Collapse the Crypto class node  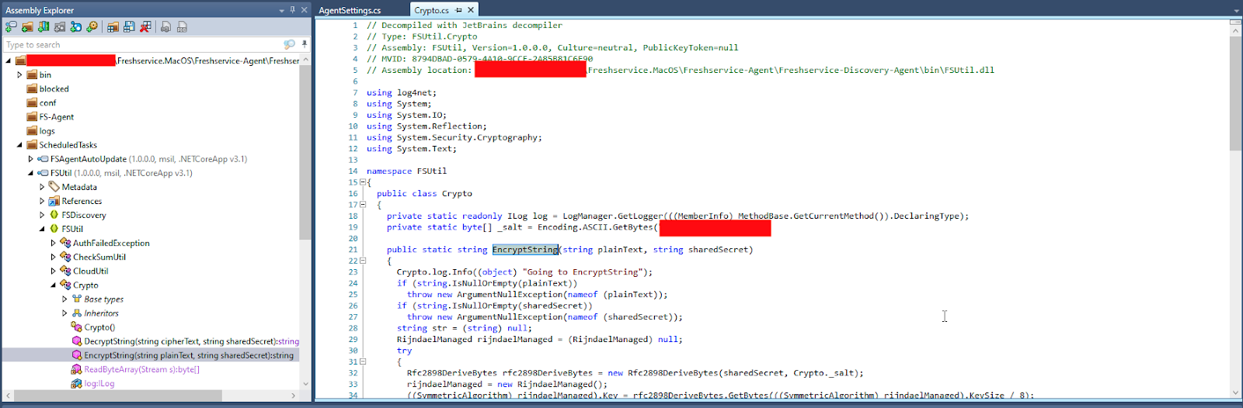point(54,285)
